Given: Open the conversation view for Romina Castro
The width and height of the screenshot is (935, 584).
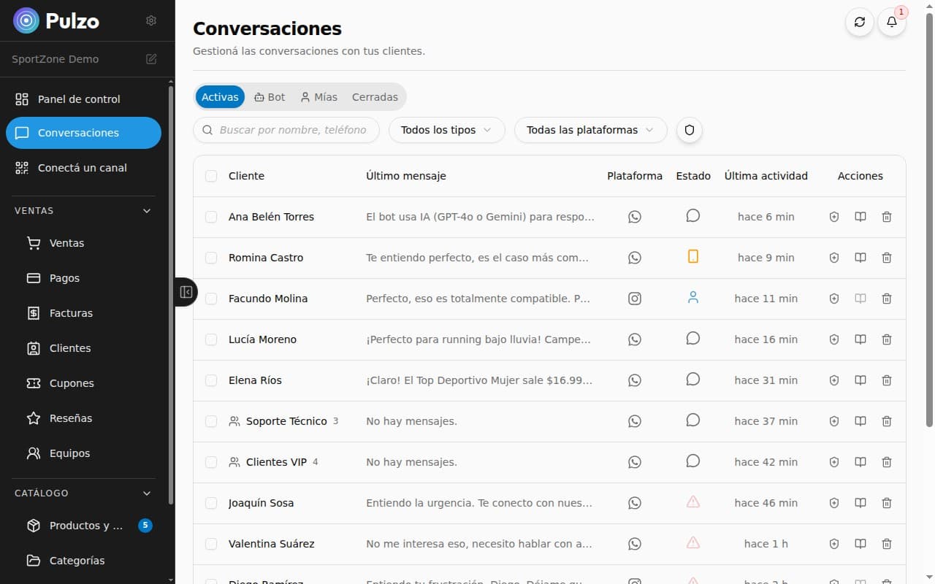Looking at the screenshot, I should (x=860, y=258).
